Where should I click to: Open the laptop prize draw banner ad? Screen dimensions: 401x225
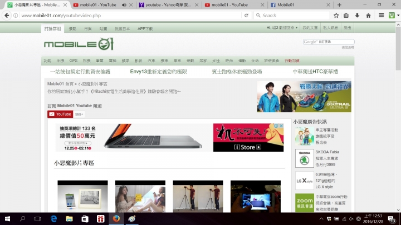(134, 138)
